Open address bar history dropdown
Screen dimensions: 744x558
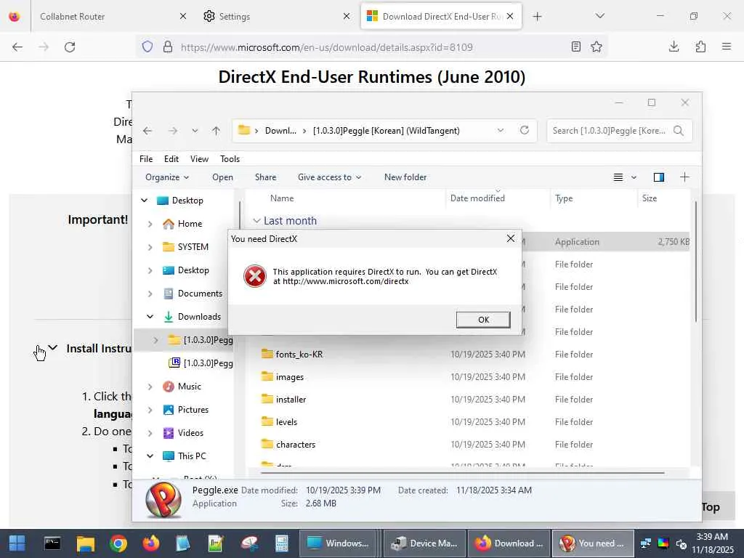pyautogui.click(x=501, y=130)
